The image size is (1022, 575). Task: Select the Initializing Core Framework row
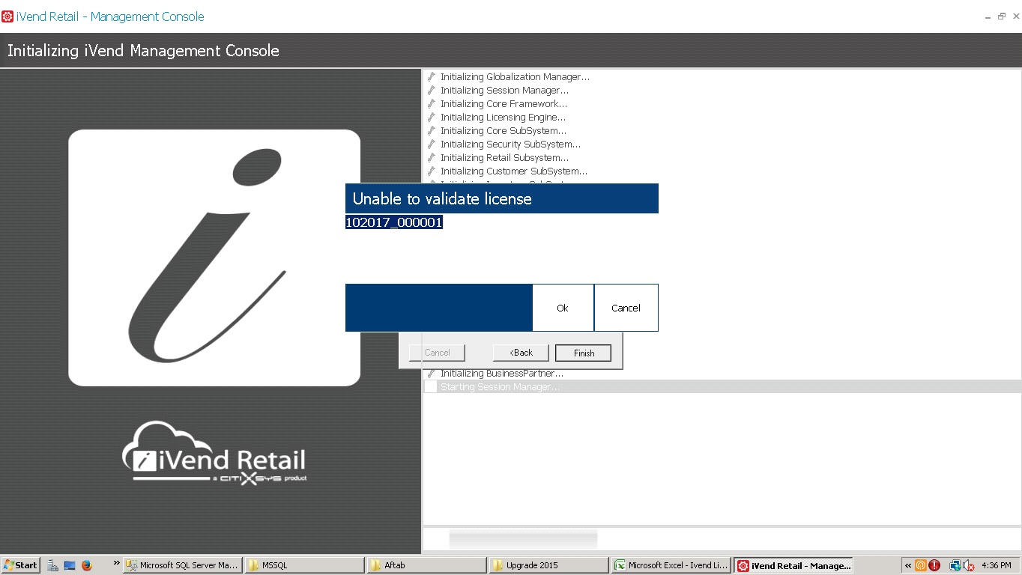(722, 104)
